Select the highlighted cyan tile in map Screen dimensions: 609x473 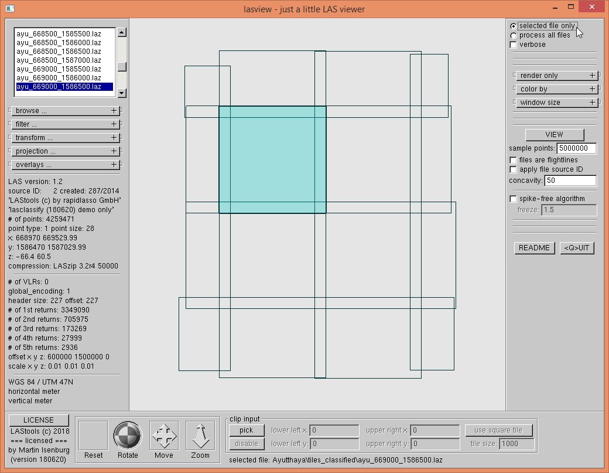click(272, 159)
